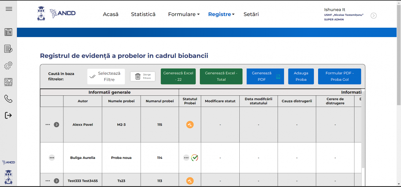Open the statistics chart sidebar icon
The height and width of the screenshot is (187, 401).
coord(8,82)
